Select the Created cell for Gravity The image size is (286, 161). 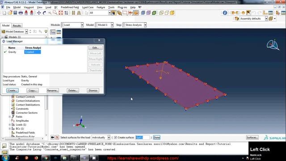pyautogui.click(x=33, y=52)
